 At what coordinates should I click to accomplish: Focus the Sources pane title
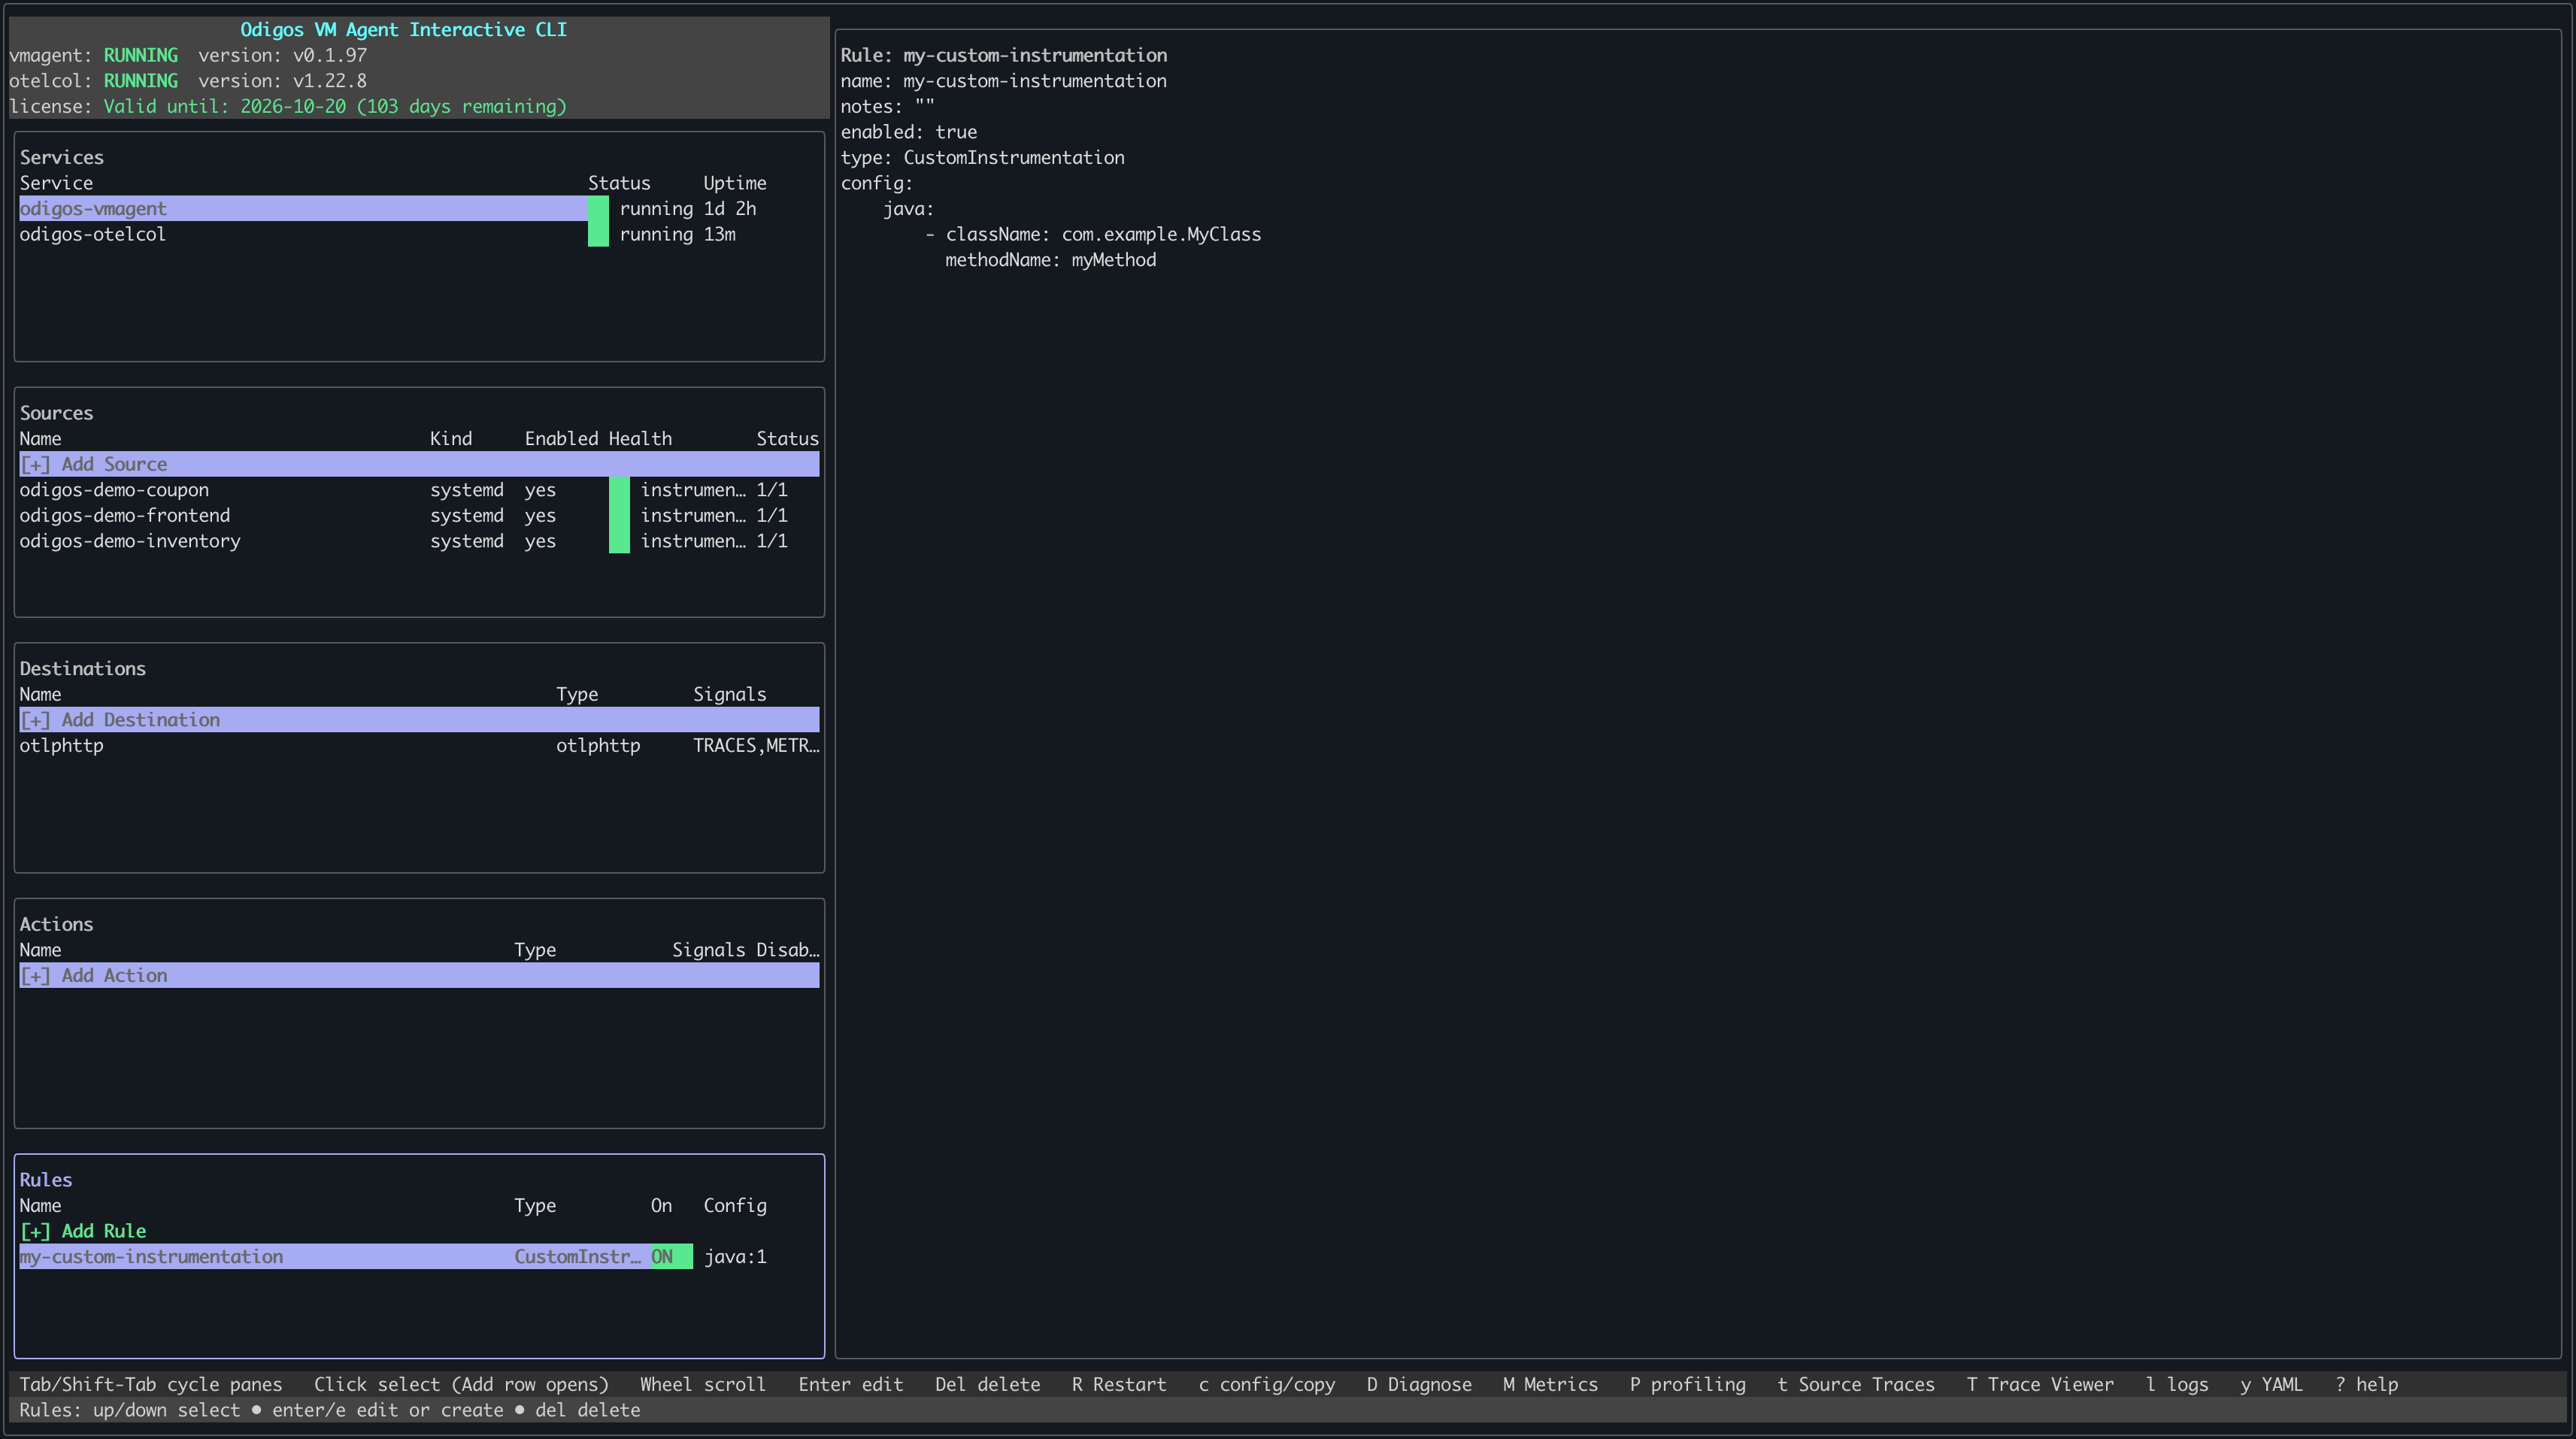click(x=56, y=414)
